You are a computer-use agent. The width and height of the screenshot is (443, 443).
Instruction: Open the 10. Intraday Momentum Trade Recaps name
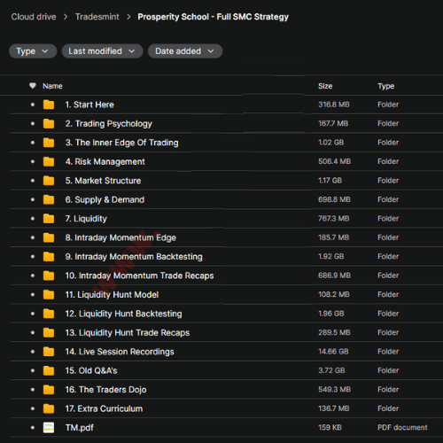click(139, 276)
